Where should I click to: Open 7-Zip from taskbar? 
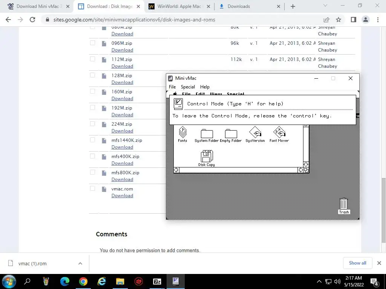click(x=157, y=281)
